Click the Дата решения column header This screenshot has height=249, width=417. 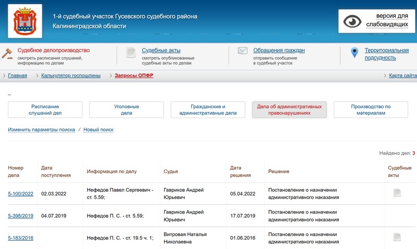click(x=240, y=172)
